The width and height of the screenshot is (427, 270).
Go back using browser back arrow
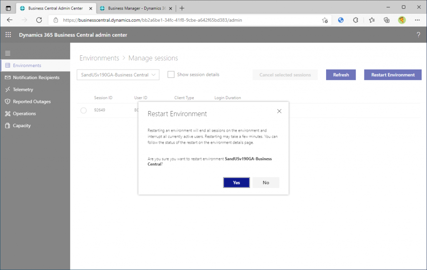tap(10, 20)
